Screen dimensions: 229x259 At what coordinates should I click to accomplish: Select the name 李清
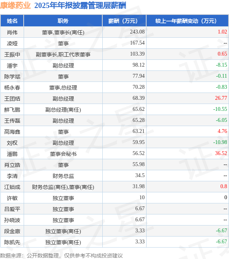pos(12,176)
